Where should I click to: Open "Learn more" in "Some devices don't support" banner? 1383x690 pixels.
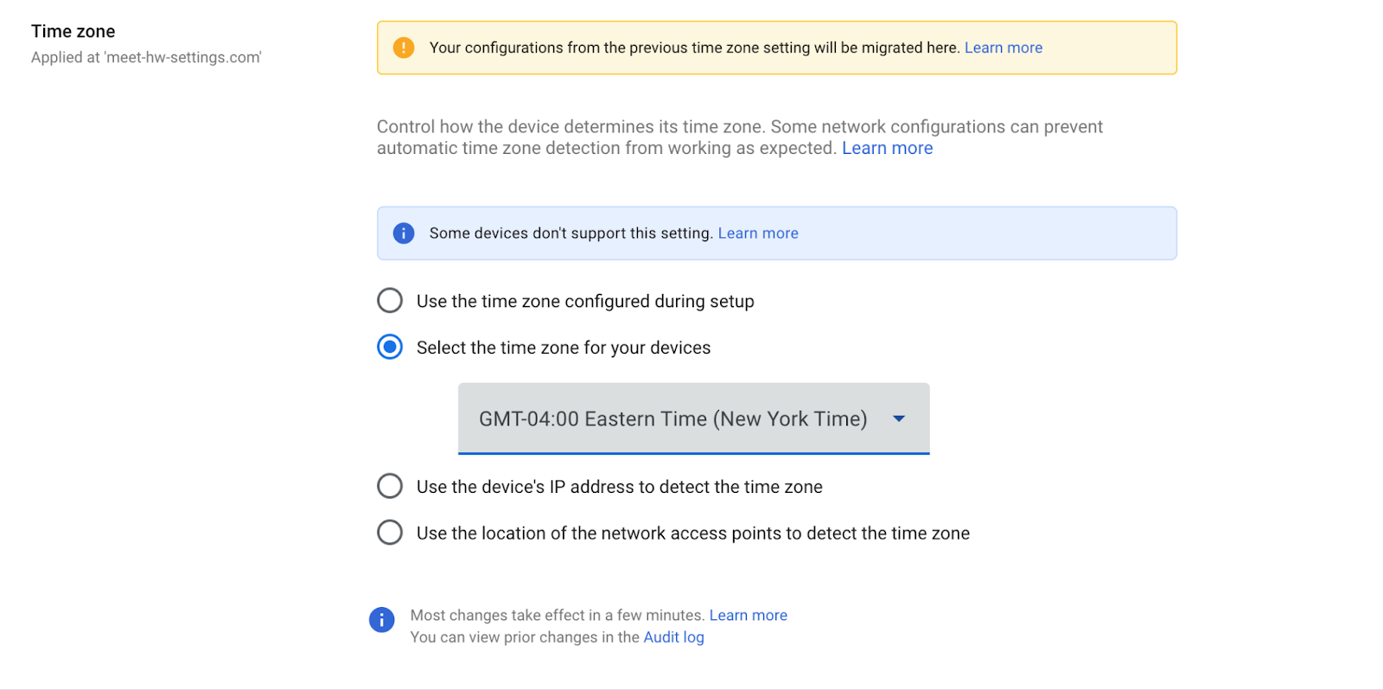point(757,233)
